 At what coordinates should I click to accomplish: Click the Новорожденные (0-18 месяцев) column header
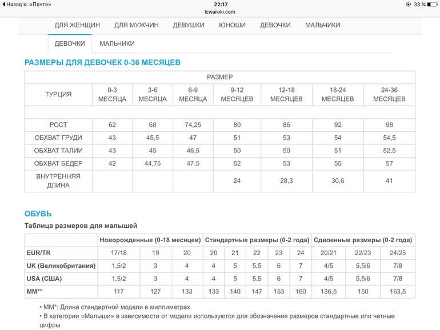tap(150, 240)
